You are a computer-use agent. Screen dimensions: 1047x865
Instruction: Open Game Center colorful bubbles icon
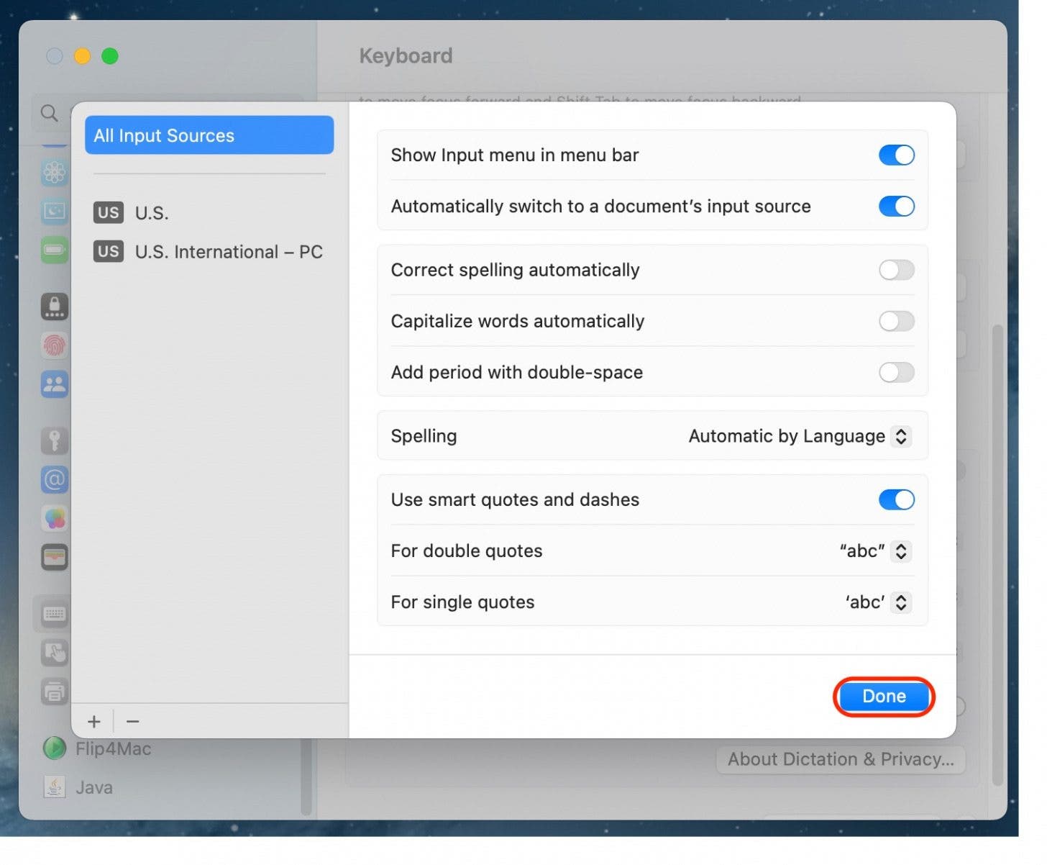(55, 518)
